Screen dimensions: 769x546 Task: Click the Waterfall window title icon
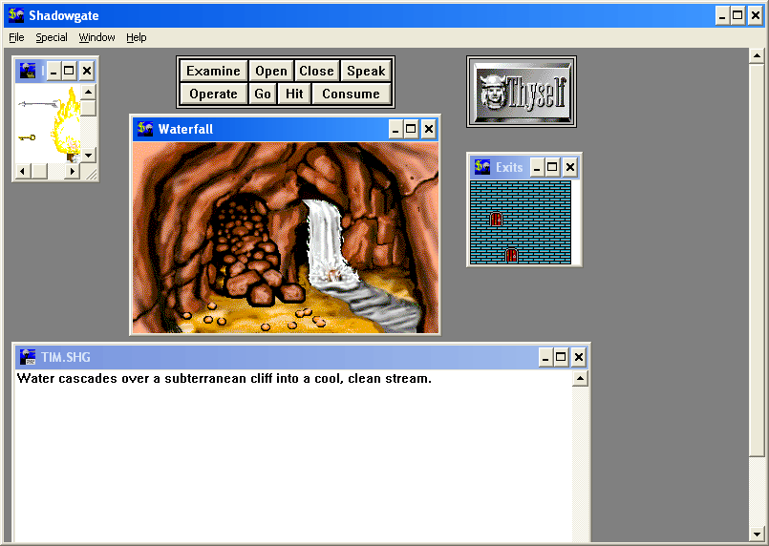[145, 129]
